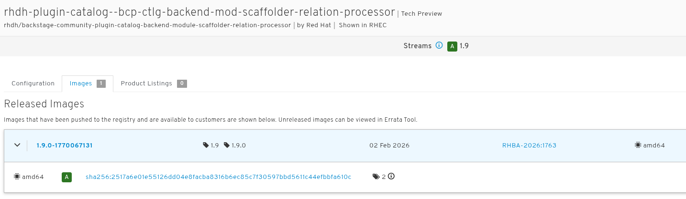The height and width of the screenshot is (199, 686).
Task: Collapse the 1.9.0-1770067131 image row chevron
Action: pyautogui.click(x=17, y=145)
